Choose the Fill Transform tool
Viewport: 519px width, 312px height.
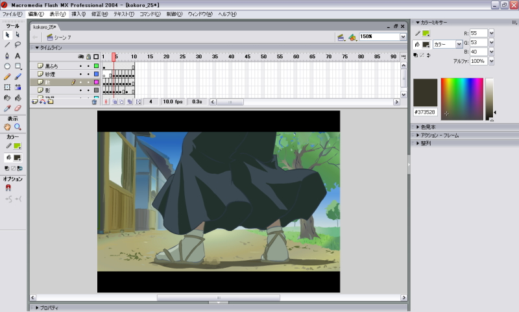tap(18, 88)
